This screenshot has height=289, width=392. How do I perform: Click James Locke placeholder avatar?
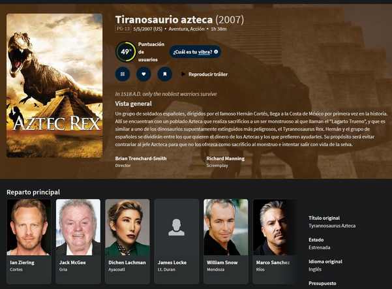click(177, 227)
